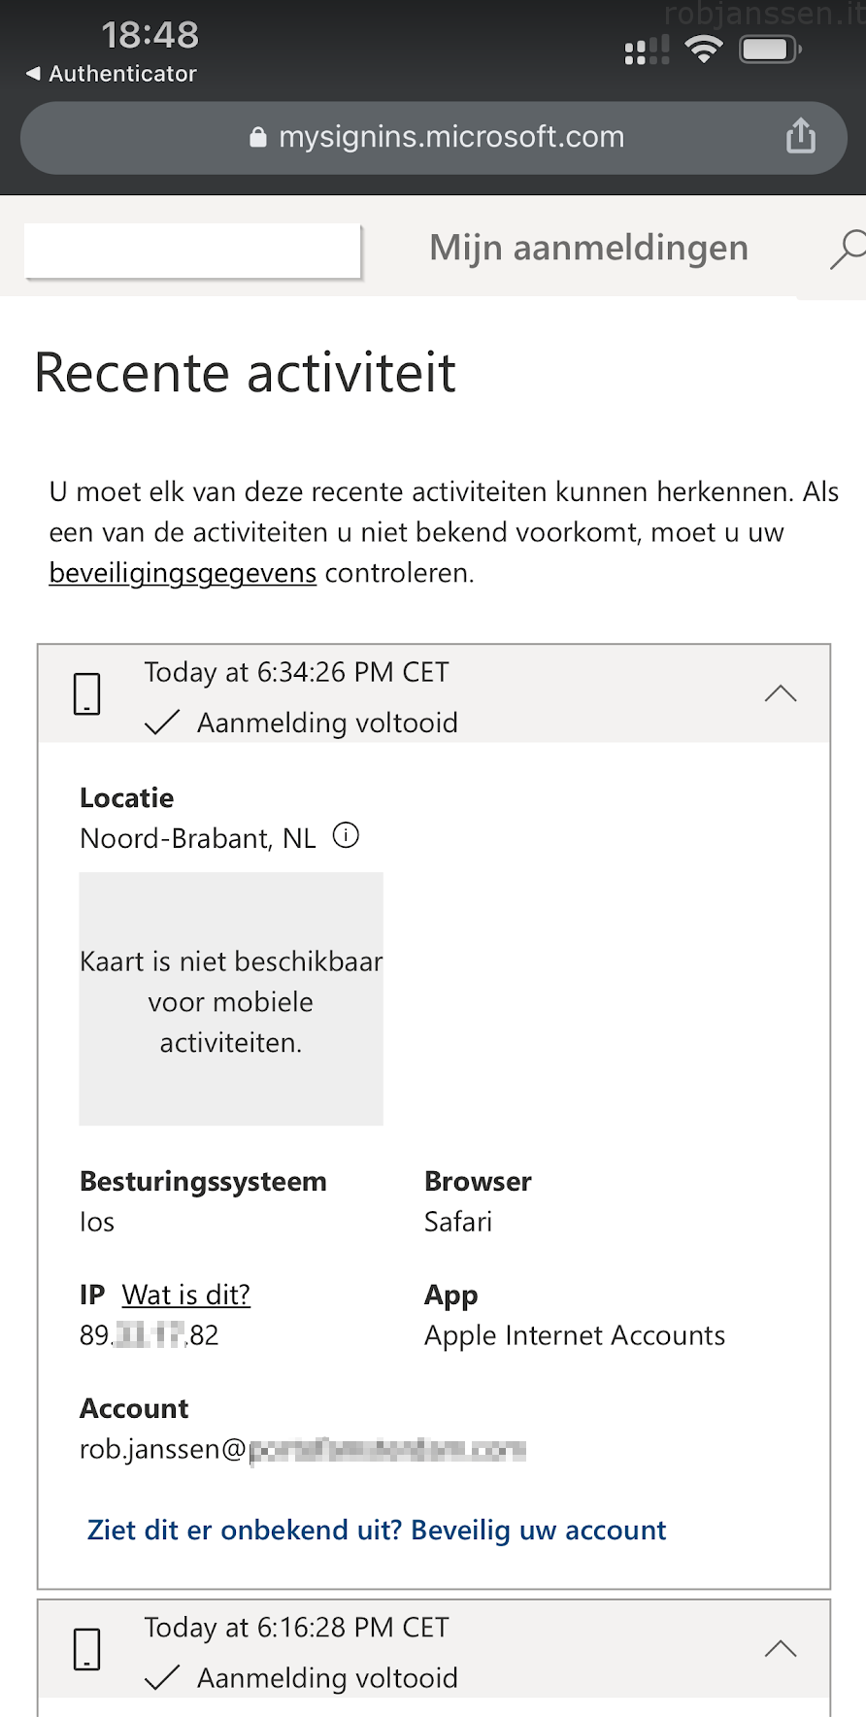Open the beveiligingsgegevens link
866x1717 pixels.
182,573
